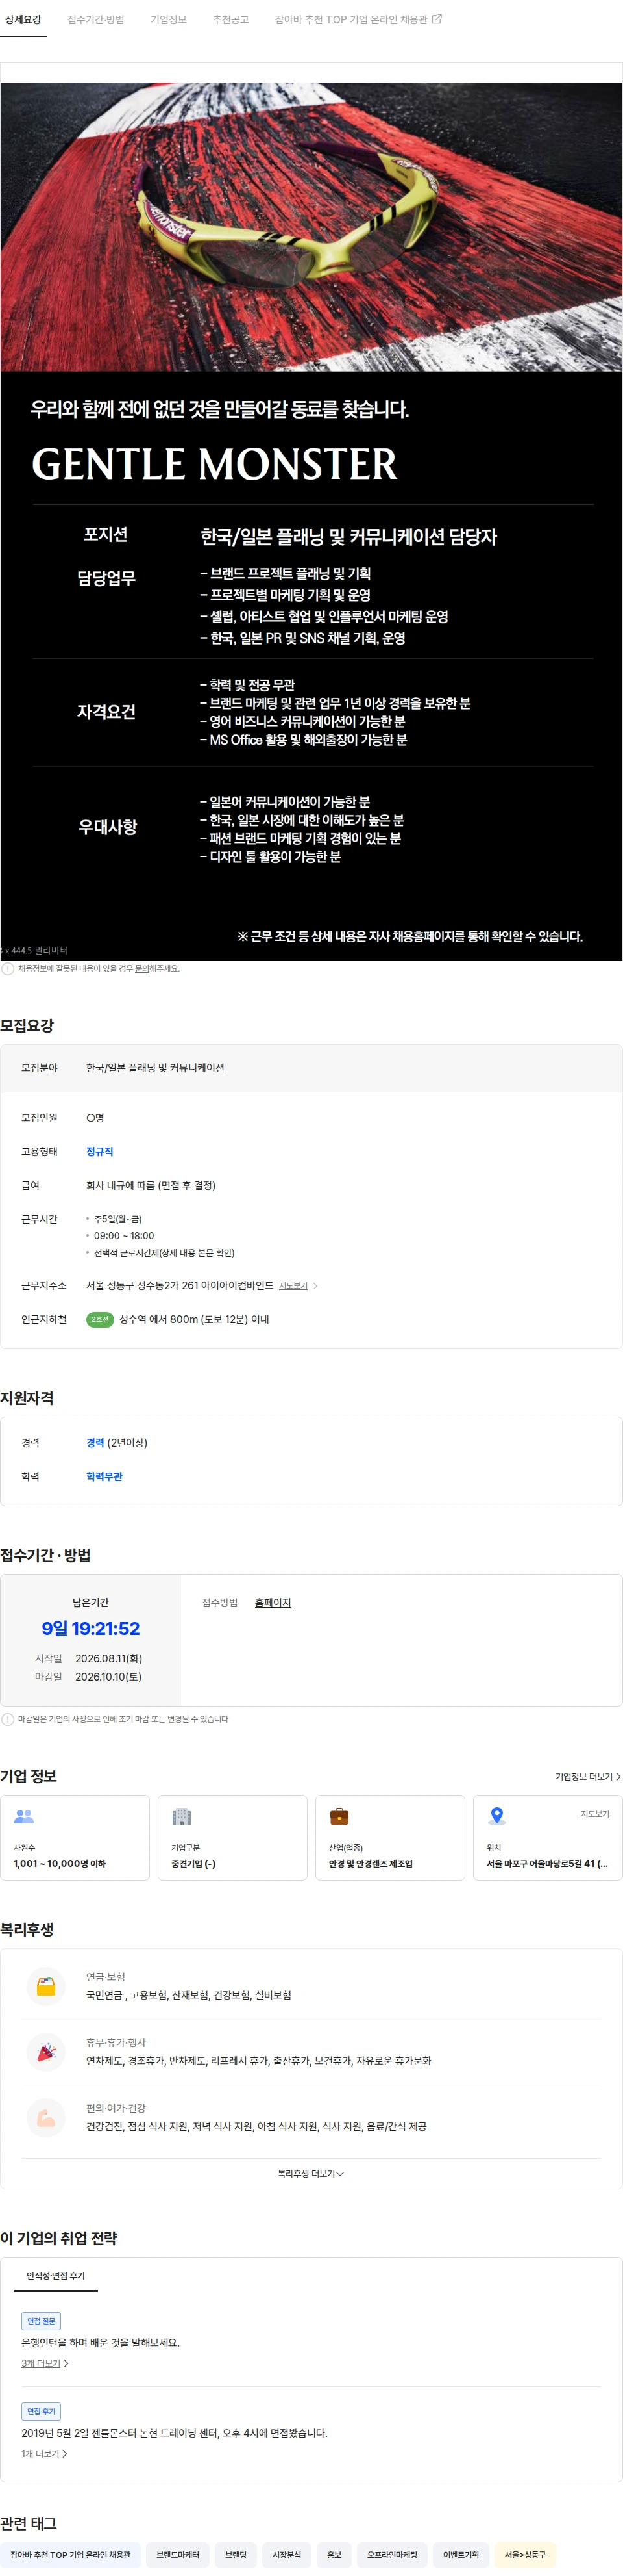Click the info icon beside 마감일은 기업의 사정으로

click(8, 1719)
